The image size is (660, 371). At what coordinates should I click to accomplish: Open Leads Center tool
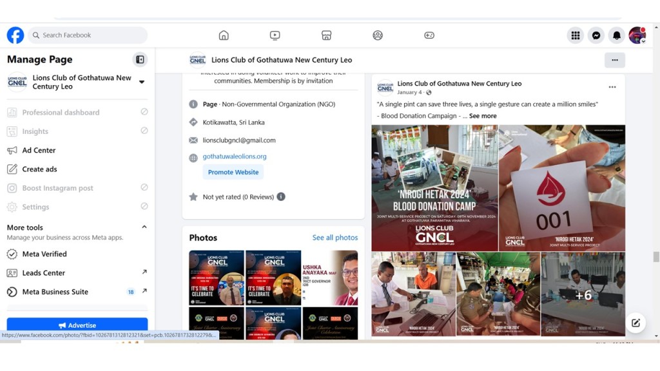(x=77, y=273)
